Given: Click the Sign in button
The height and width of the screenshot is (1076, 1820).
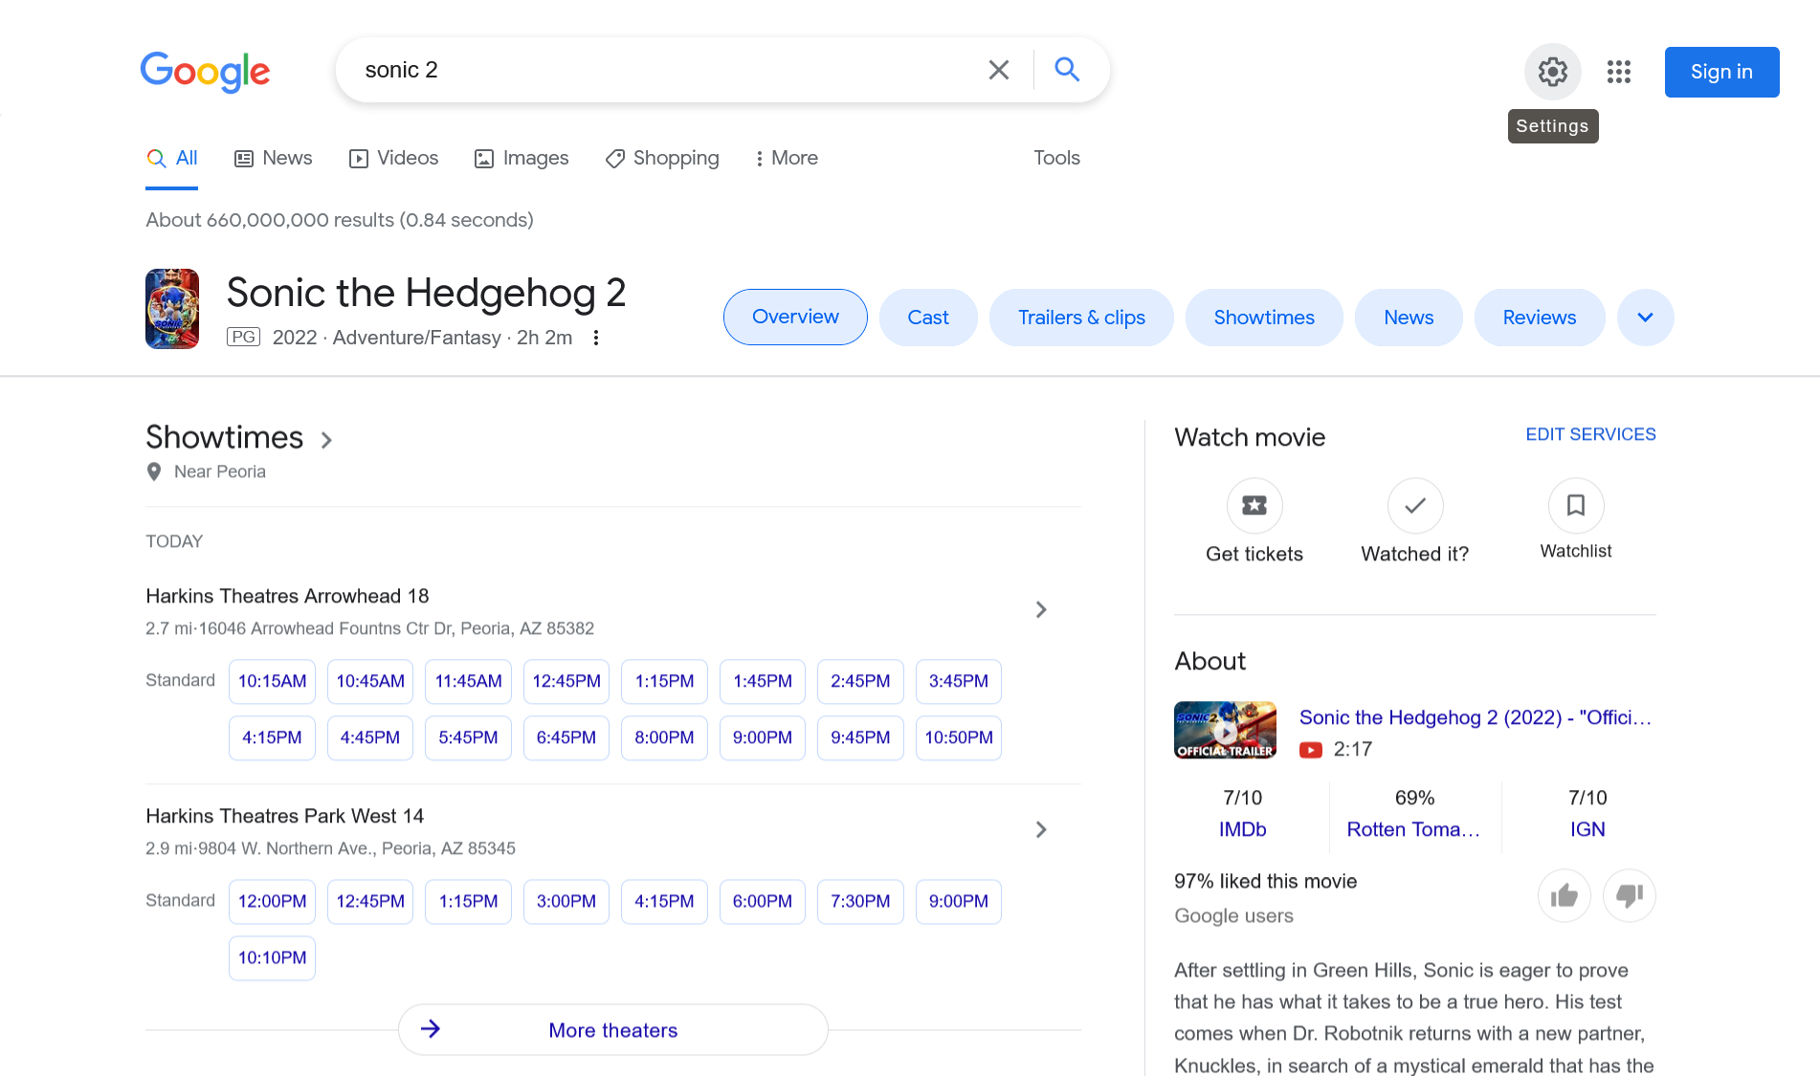Looking at the screenshot, I should 1720,72.
